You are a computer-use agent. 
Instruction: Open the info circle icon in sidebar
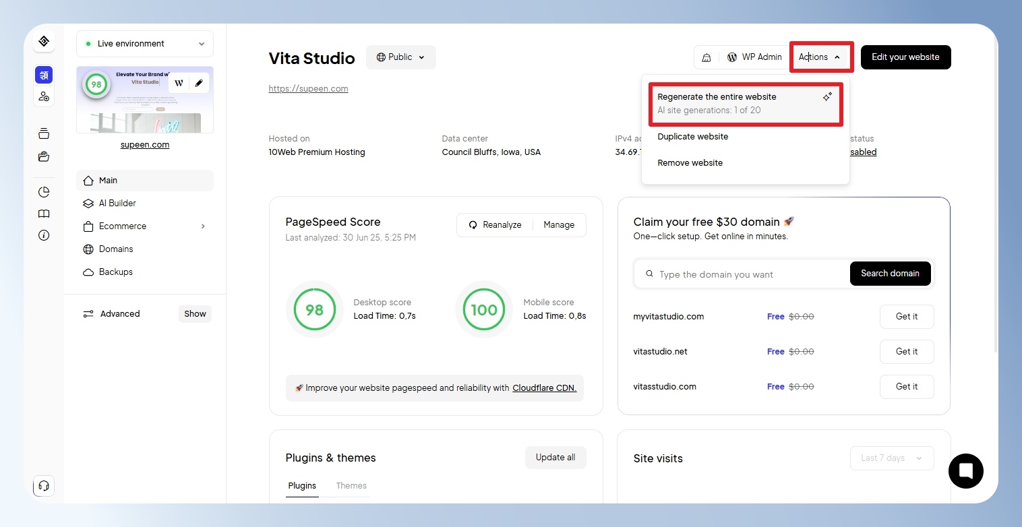44,235
